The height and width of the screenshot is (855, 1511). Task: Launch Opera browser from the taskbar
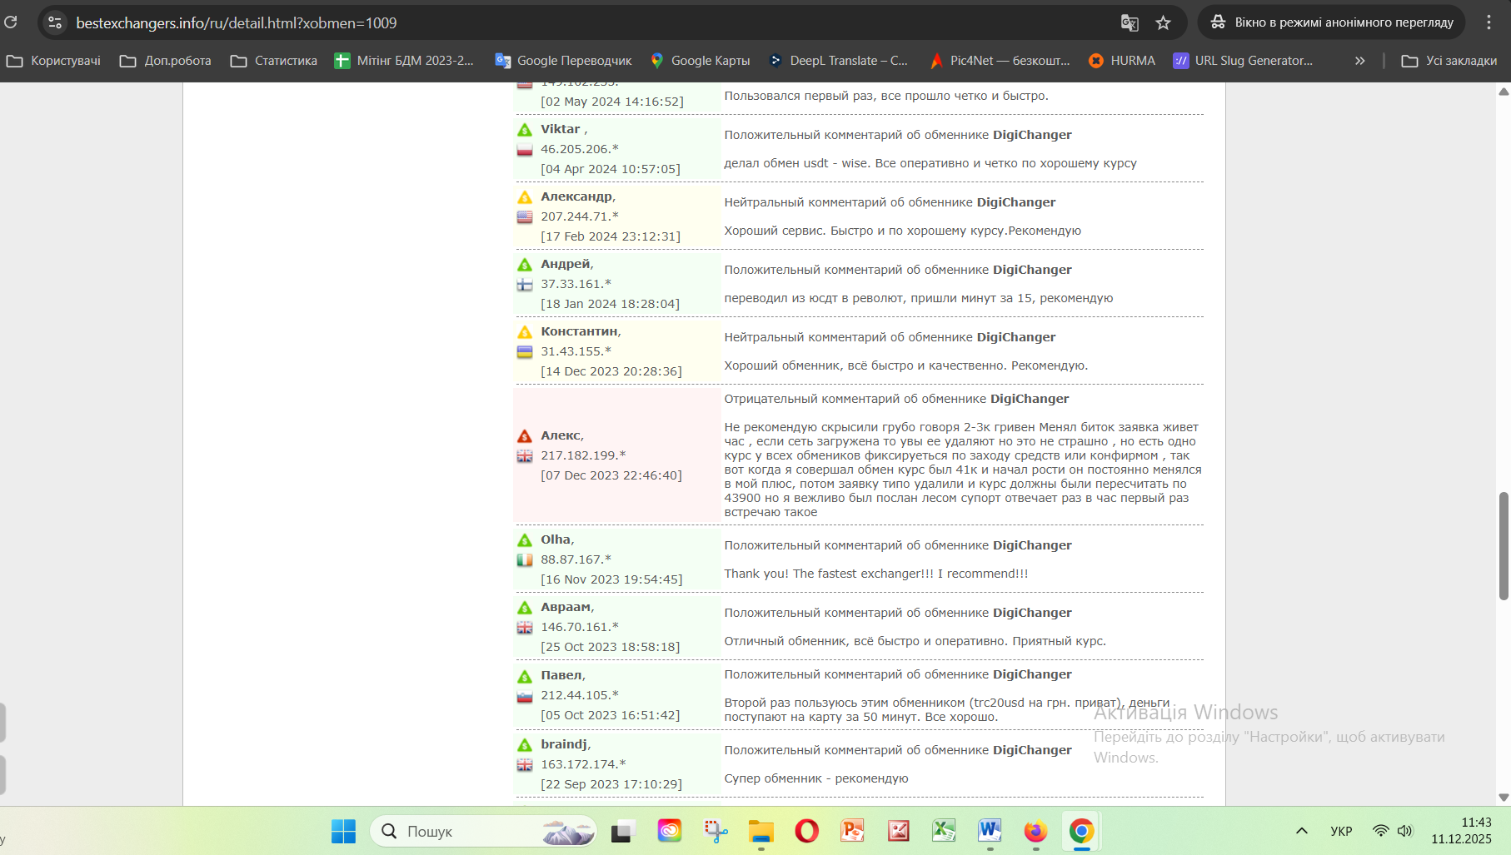coord(806,831)
